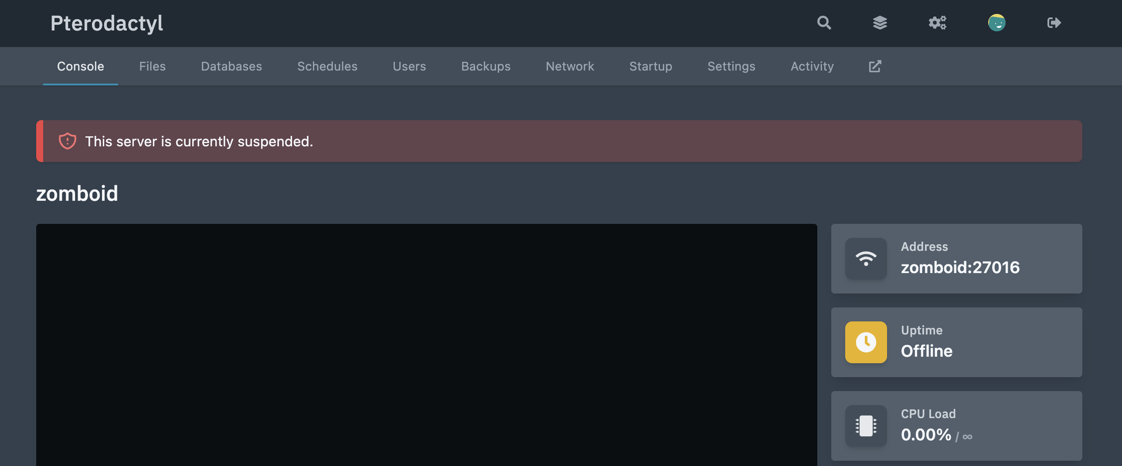Click the CPU Load label
Image resolution: width=1122 pixels, height=466 pixels.
coord(928,414)
